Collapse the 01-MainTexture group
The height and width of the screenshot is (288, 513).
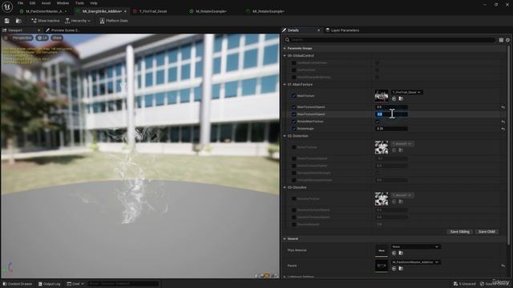(x=285, y=85)
